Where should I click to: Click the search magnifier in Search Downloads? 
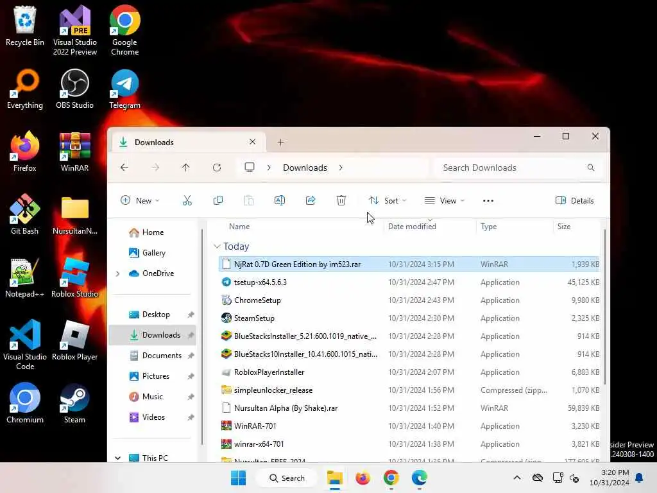(591, 168)
